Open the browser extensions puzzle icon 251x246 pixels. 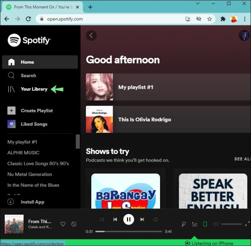[223, 19]
